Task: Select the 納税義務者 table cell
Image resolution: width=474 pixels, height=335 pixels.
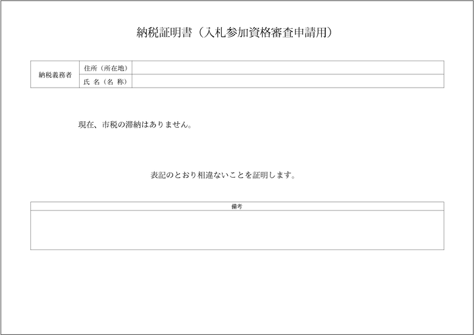Action: 54,74
